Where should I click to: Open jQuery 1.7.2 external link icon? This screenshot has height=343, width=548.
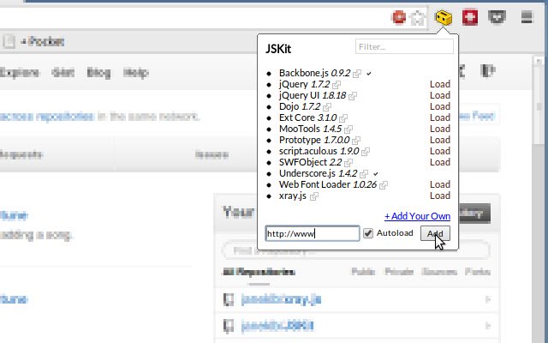pos(337,85)
